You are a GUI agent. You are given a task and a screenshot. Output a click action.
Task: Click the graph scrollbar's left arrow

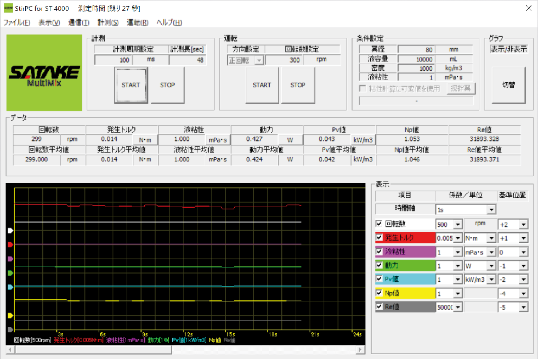pyautogui.click(x=10, y=350)
